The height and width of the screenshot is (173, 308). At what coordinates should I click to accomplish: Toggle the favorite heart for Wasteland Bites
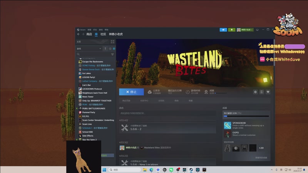[268, 92]
